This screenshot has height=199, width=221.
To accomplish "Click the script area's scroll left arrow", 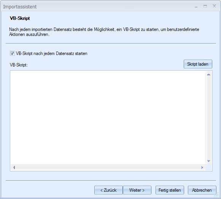I will (14, 168).
